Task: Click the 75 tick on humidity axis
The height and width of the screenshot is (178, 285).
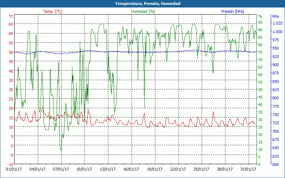Action: point(260,52)
